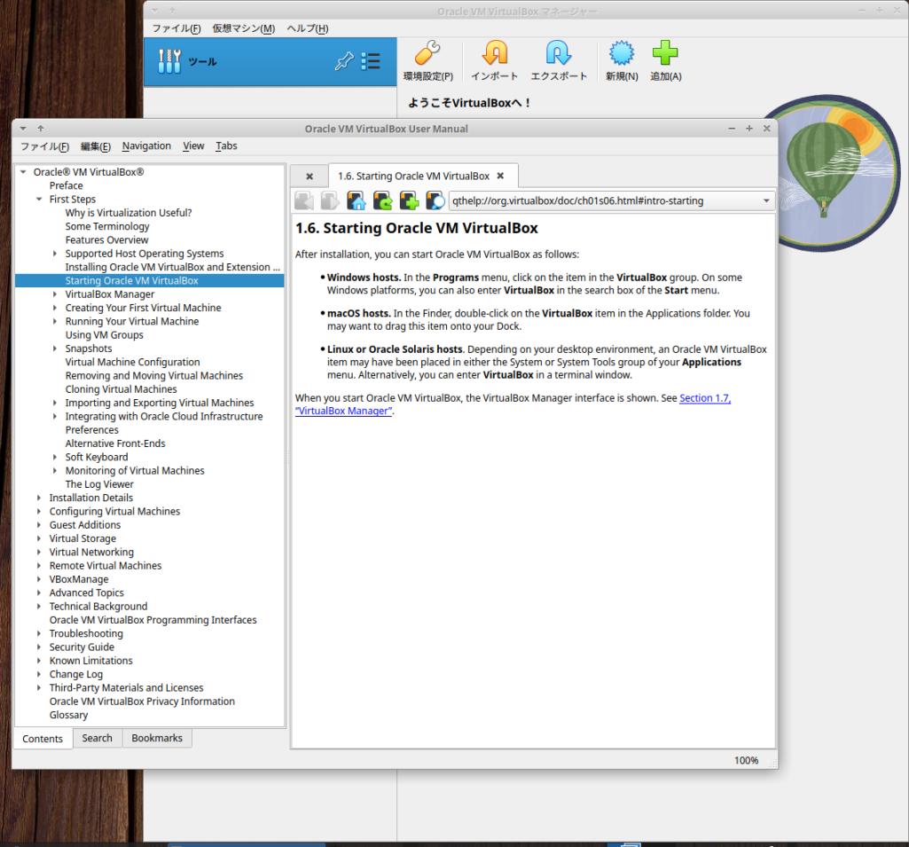Viewport: 909px width, 847px height.
Task: Select Using VM Groups entry
Action: click(x=105, y=335)
